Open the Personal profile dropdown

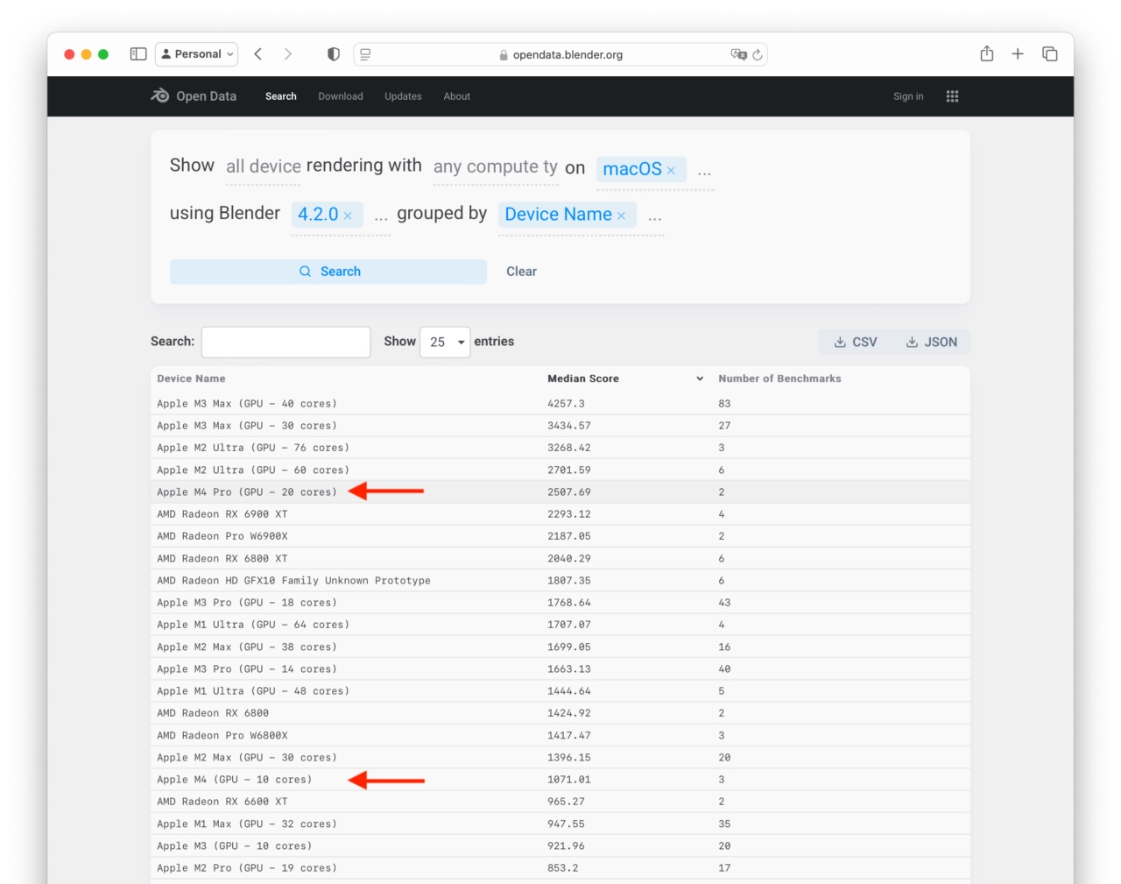pyautogui.click(x=197, y=54)
